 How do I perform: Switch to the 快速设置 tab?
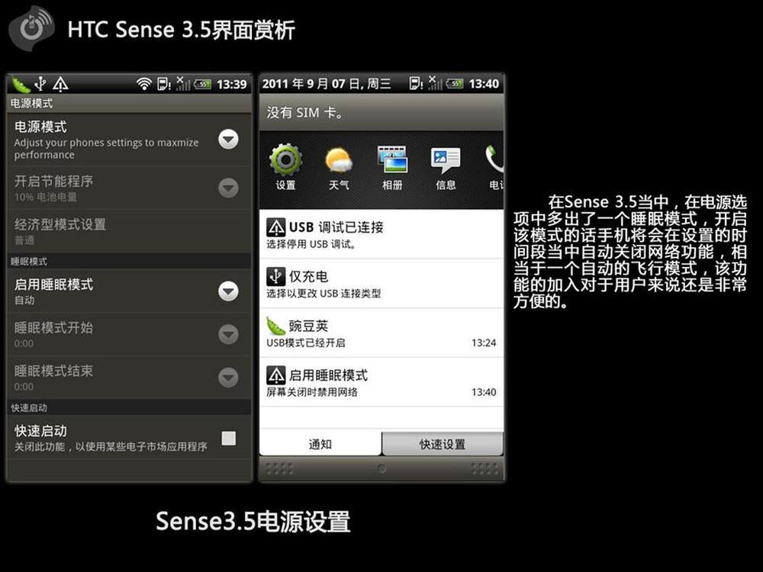443,444
